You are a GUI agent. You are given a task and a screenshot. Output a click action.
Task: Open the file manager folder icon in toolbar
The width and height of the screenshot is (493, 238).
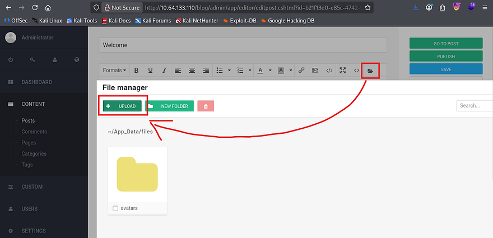[x=370, y=71]
